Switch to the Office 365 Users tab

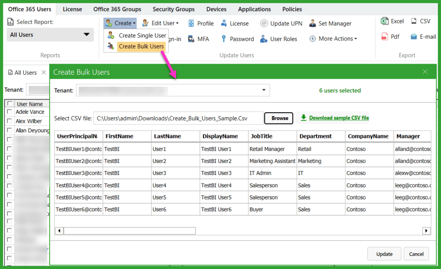(x=30, y=9)
